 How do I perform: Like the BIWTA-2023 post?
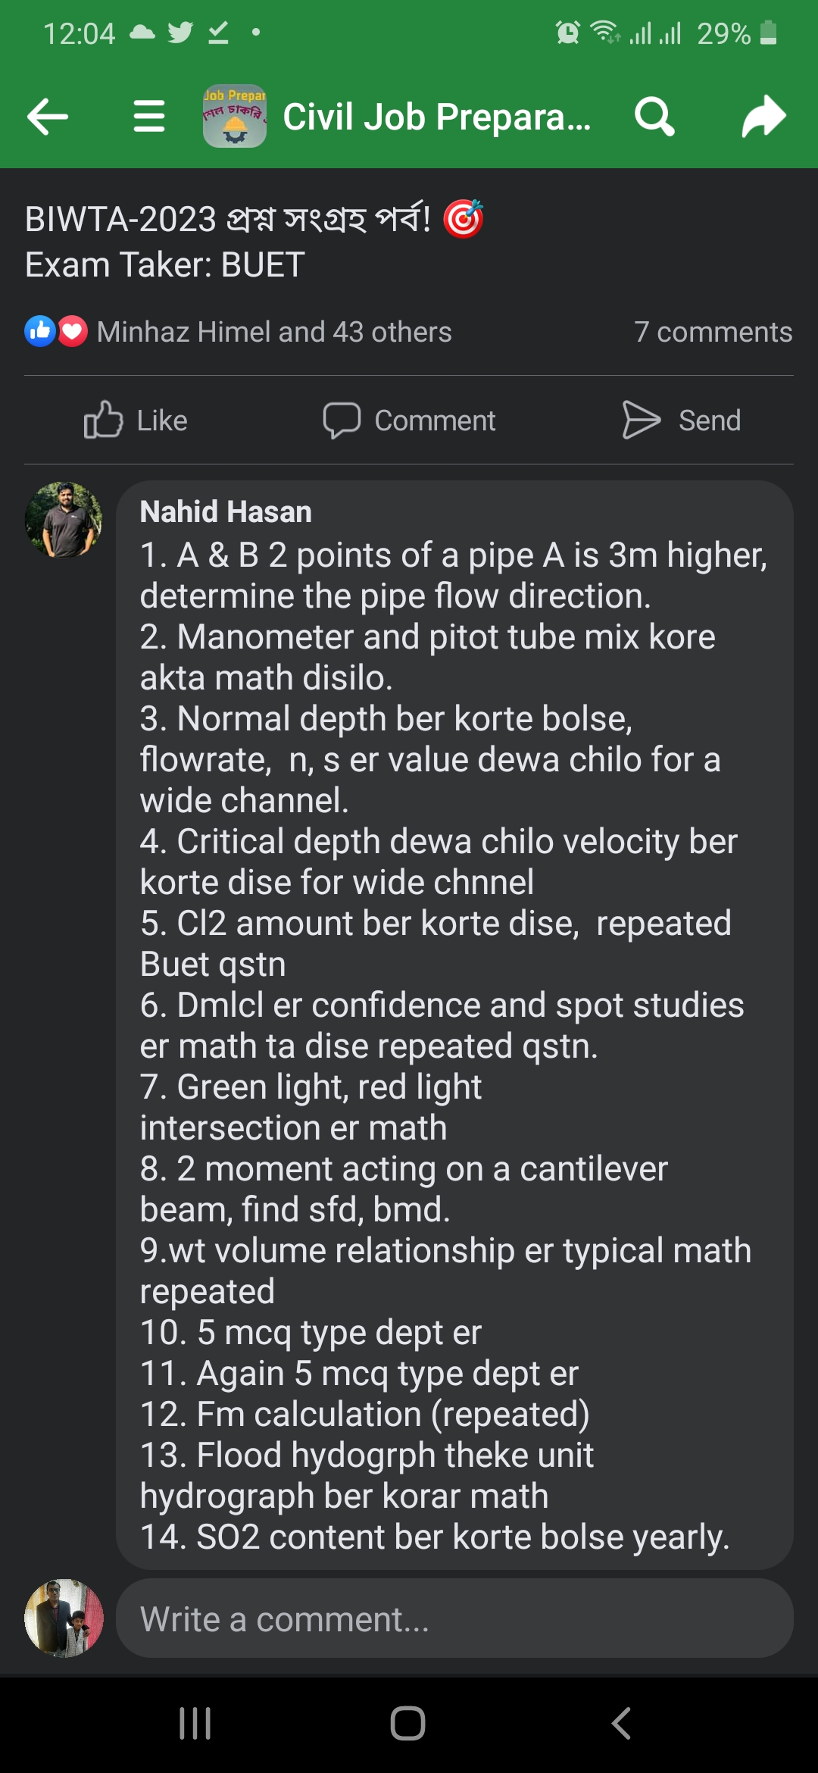tap(136, 421)
